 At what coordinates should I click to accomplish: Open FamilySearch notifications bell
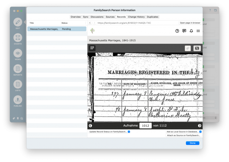coord(191,31)
